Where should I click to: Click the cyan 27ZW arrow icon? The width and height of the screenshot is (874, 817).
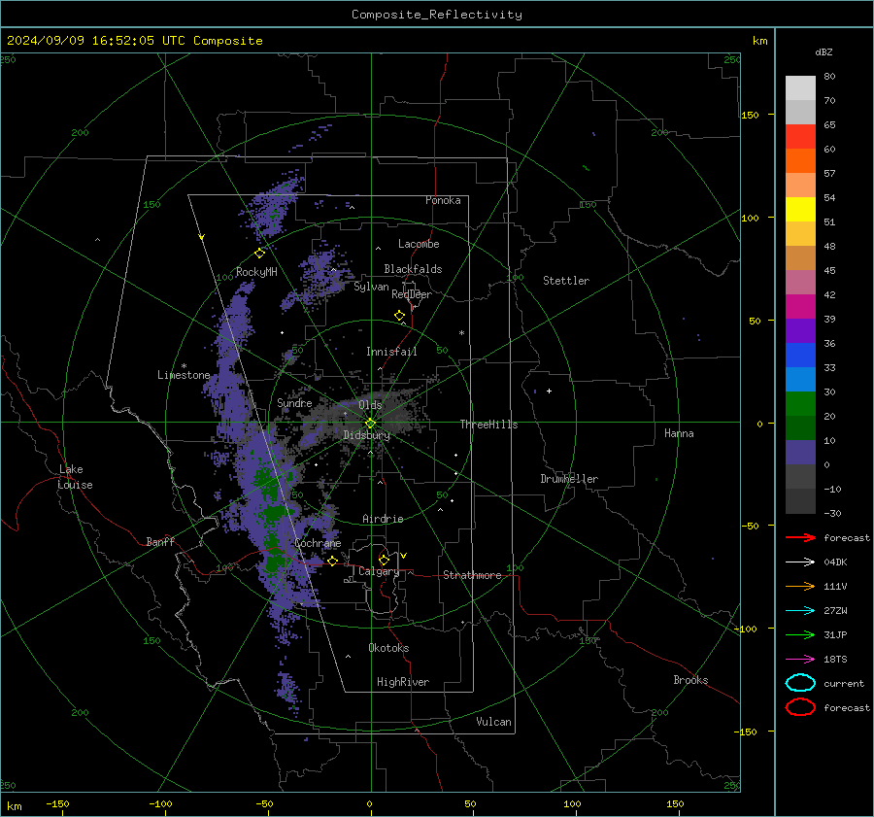pyautogui.click(x=800, y=611)
